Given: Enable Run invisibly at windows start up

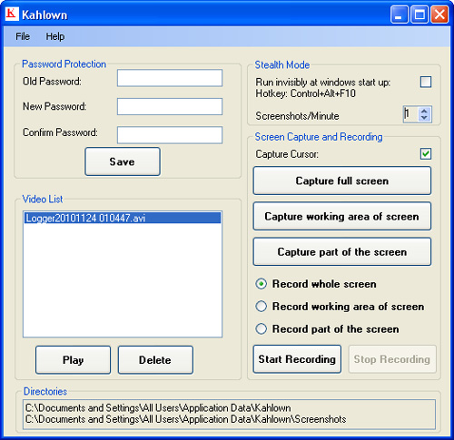Looking at the screenshot, I should click(x=426, y=82).
